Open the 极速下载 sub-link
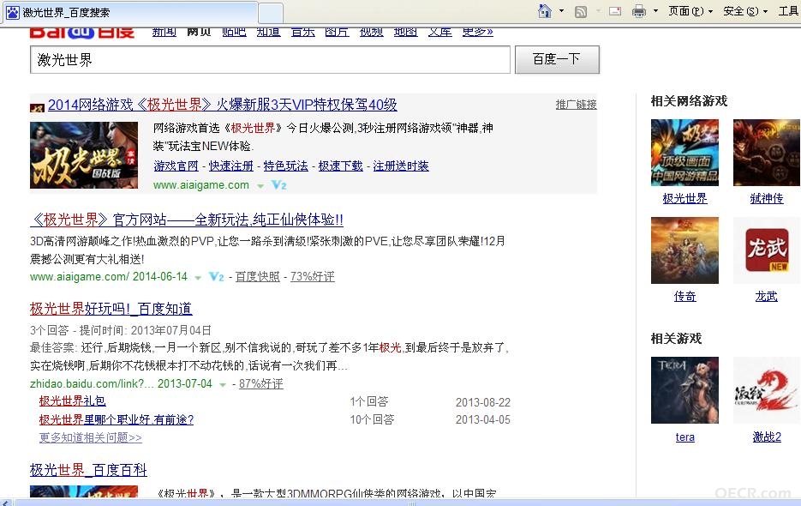The width and height of the screenshot is (801, 506). coord(340,166)
